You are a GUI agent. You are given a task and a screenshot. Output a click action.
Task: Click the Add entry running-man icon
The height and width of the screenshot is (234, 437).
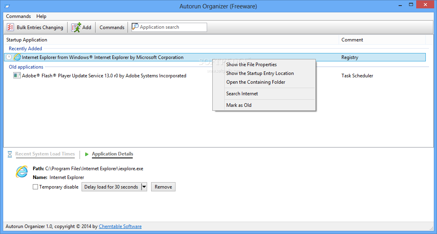coord(76,27)
